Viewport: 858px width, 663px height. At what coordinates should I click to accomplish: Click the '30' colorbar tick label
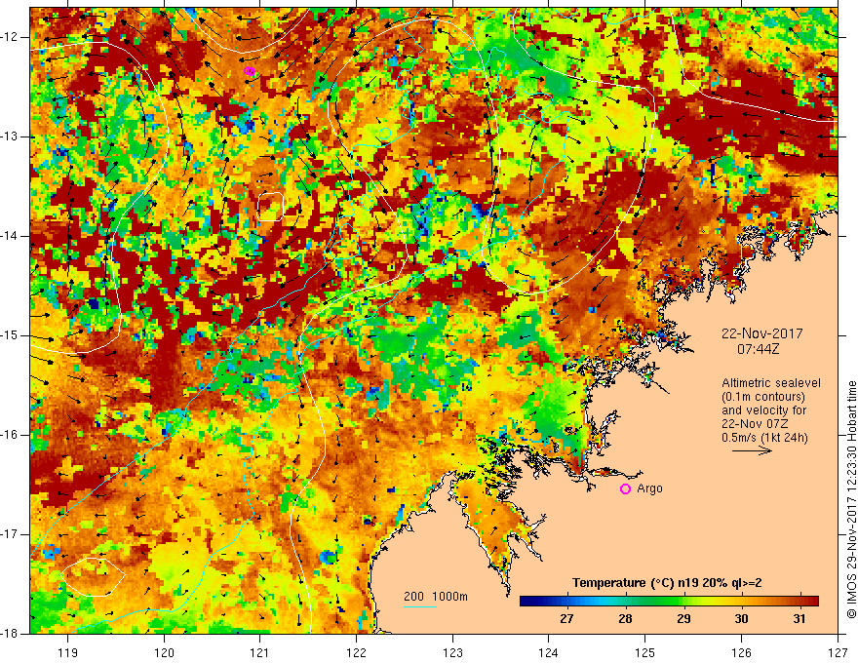(741, 619)
